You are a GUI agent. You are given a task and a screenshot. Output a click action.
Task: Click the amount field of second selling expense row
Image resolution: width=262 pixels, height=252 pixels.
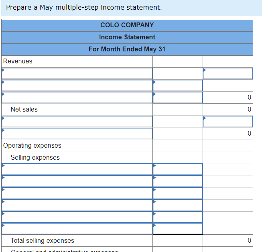coord(178,181)
